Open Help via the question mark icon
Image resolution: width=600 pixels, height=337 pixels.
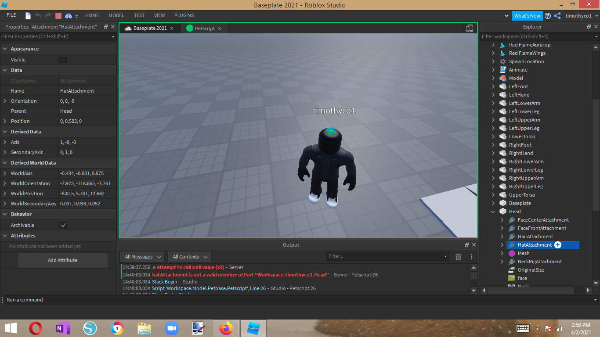tap(548, 16)
